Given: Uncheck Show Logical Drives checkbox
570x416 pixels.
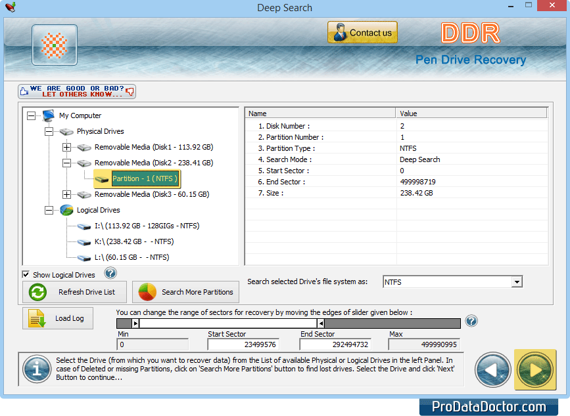Looking at the screenshot, I should coord(26,274).
